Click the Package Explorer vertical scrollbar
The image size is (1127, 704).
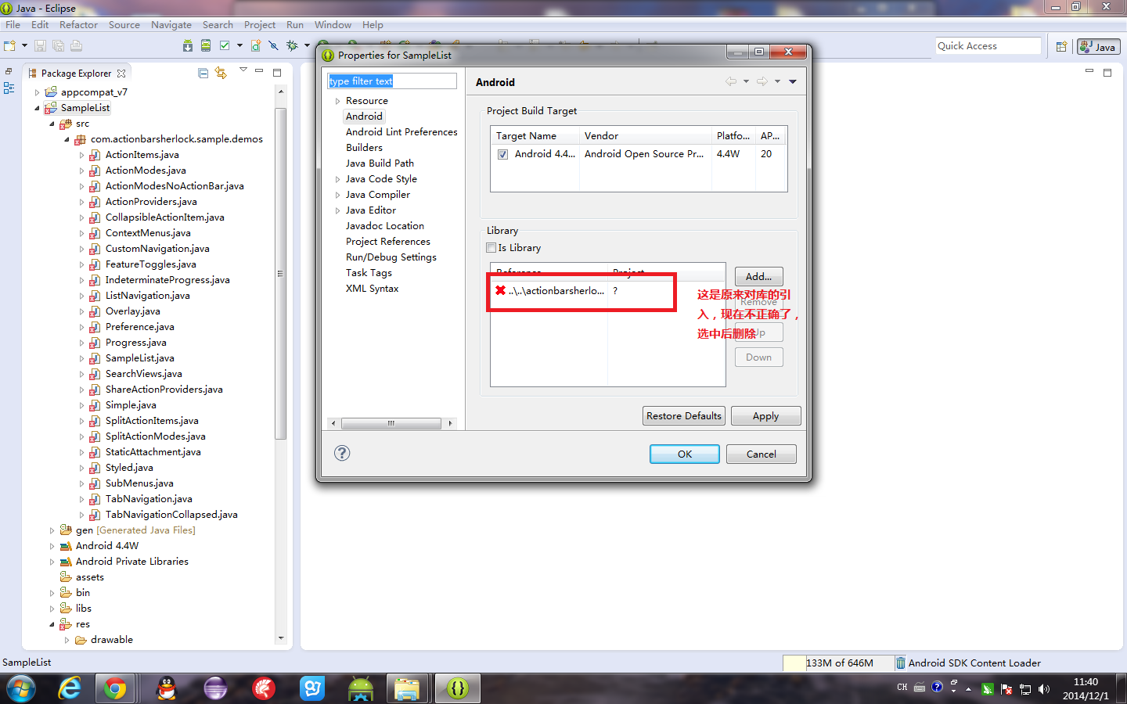[x=280, y=274]
